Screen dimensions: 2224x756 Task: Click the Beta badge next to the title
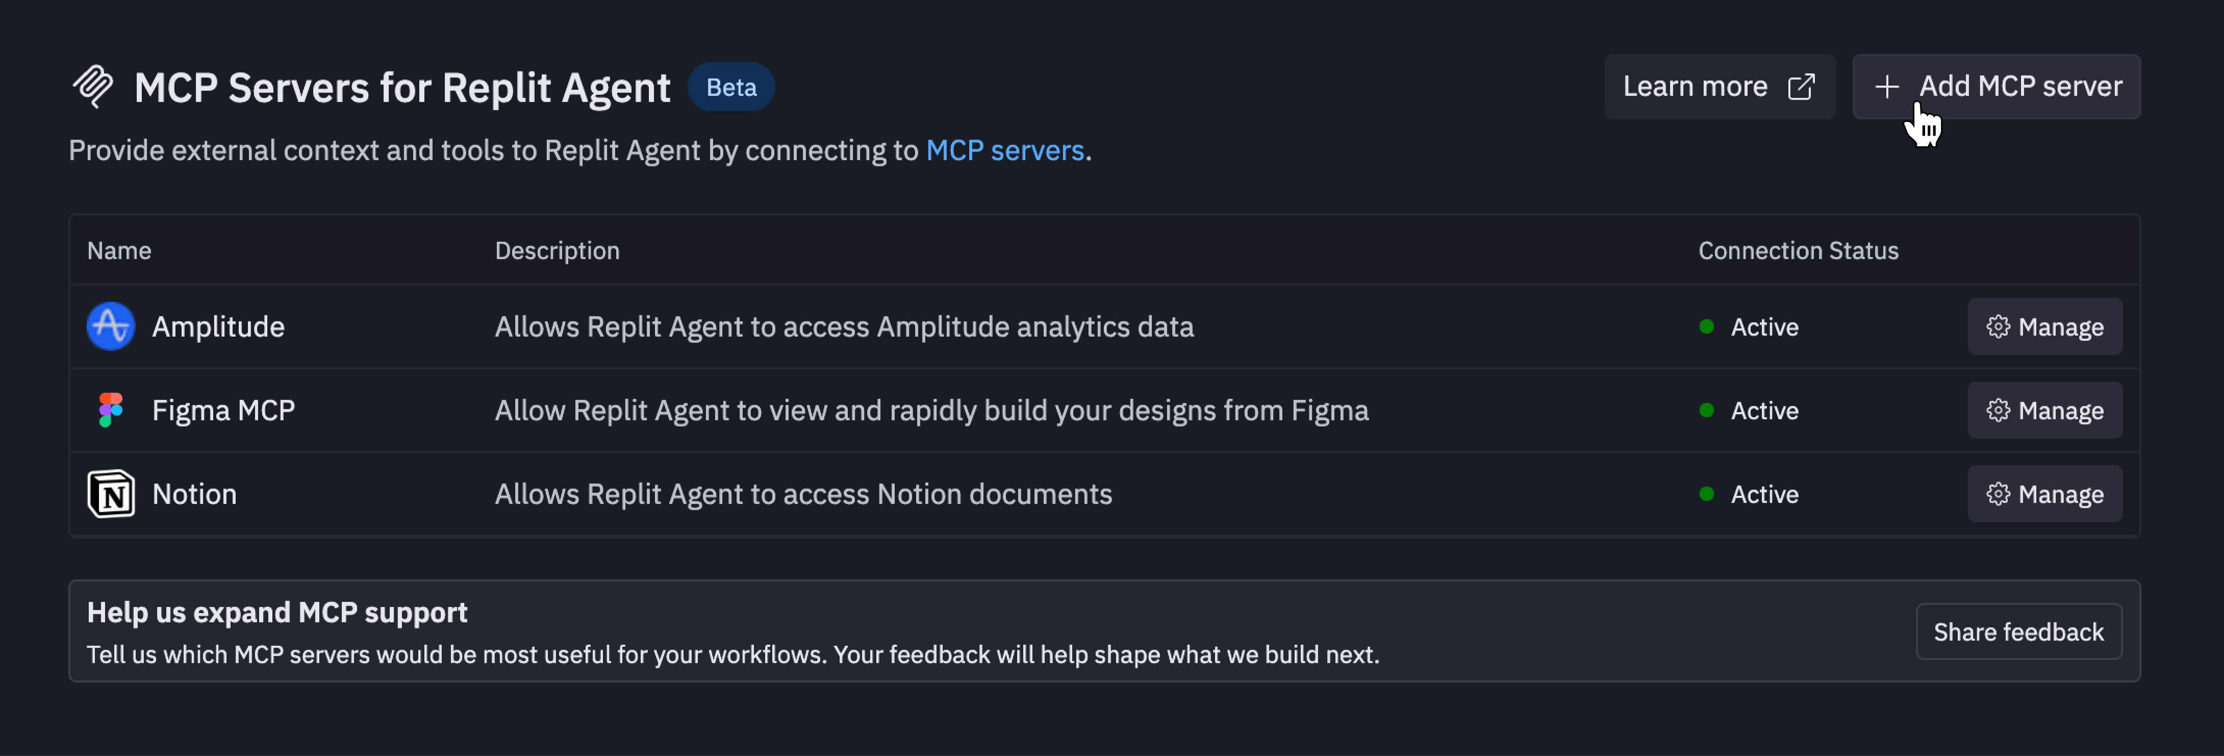click(x=731, y=86)
